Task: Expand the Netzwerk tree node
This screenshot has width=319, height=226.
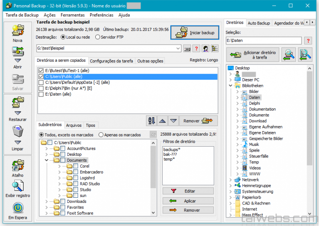Action: (231, 180)
